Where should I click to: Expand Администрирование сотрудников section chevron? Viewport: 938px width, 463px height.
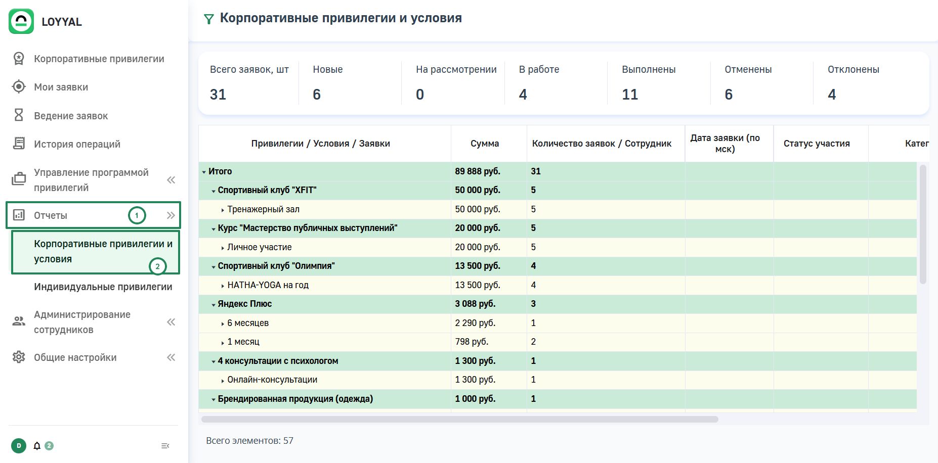(x=171, y=322)
